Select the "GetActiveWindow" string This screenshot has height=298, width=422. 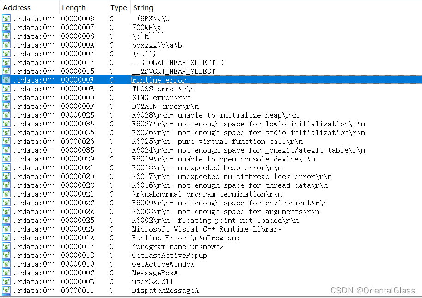[163, 264]
